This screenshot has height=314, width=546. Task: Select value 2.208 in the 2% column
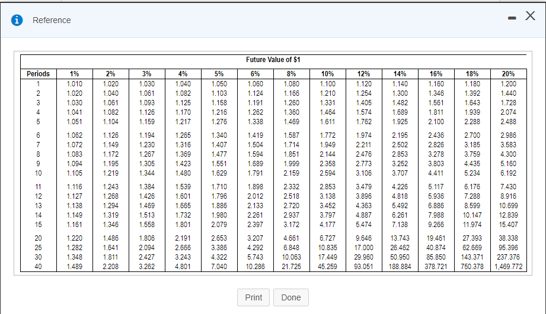(x=110, y=267)
